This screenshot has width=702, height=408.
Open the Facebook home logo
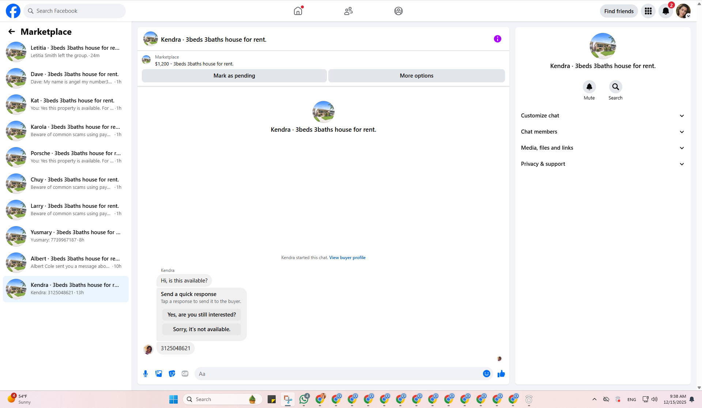pos(13,11)
